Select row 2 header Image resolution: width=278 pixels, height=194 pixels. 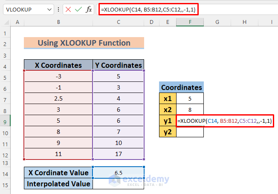(x=5, y=44)
